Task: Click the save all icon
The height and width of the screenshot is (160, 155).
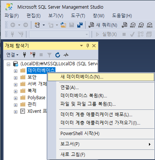Action: tap(80, 25)
